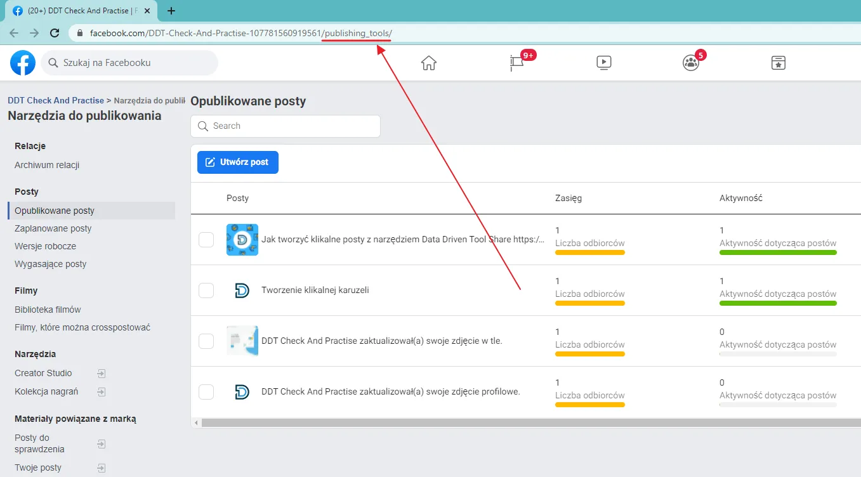Click the Facebook logo

click(x=23, y=63)
